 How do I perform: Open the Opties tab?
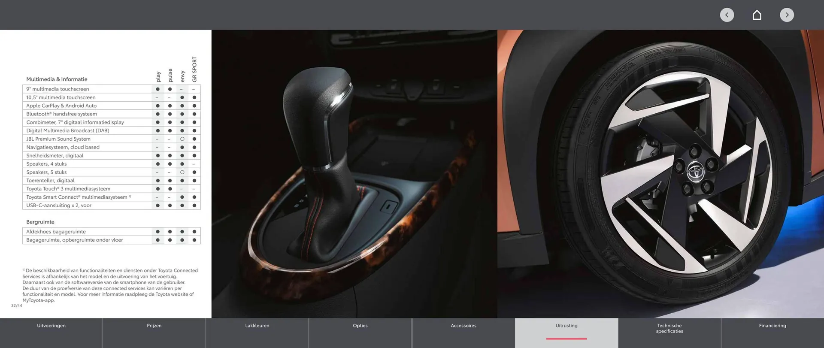(360, 326)
